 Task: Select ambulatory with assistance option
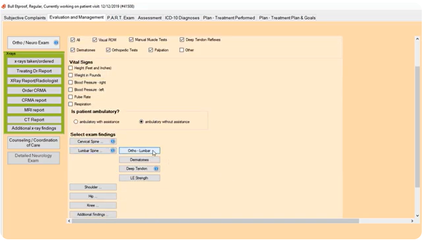75,122
